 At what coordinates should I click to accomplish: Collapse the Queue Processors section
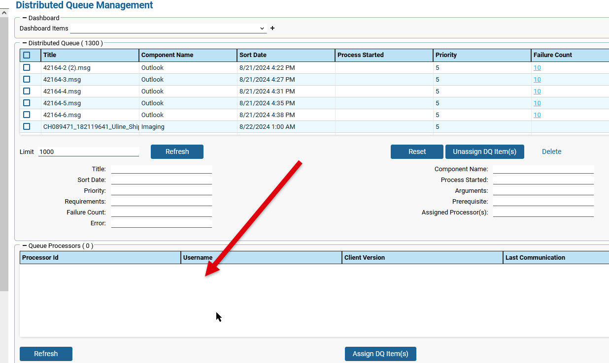(25, 245)
